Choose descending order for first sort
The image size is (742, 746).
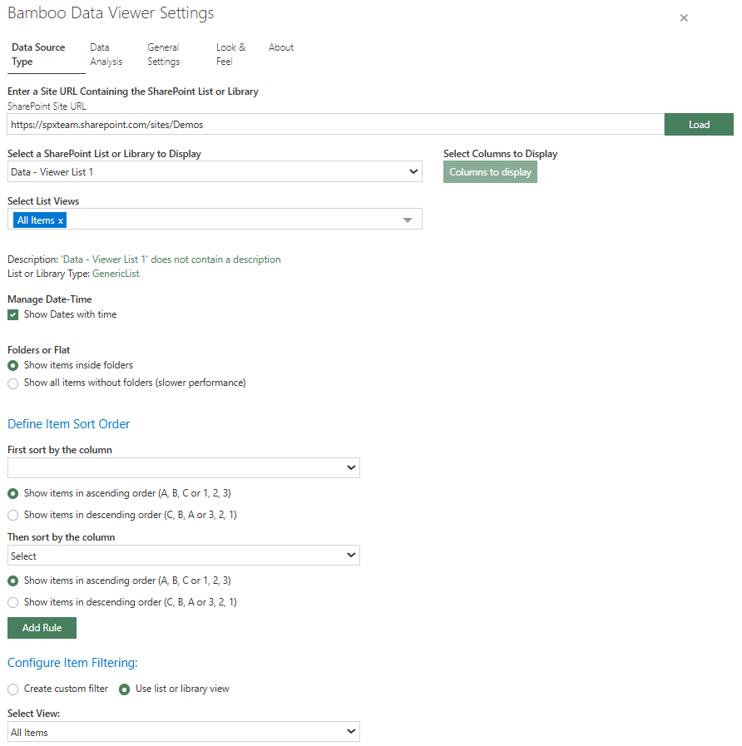click(x=13, y=516)
